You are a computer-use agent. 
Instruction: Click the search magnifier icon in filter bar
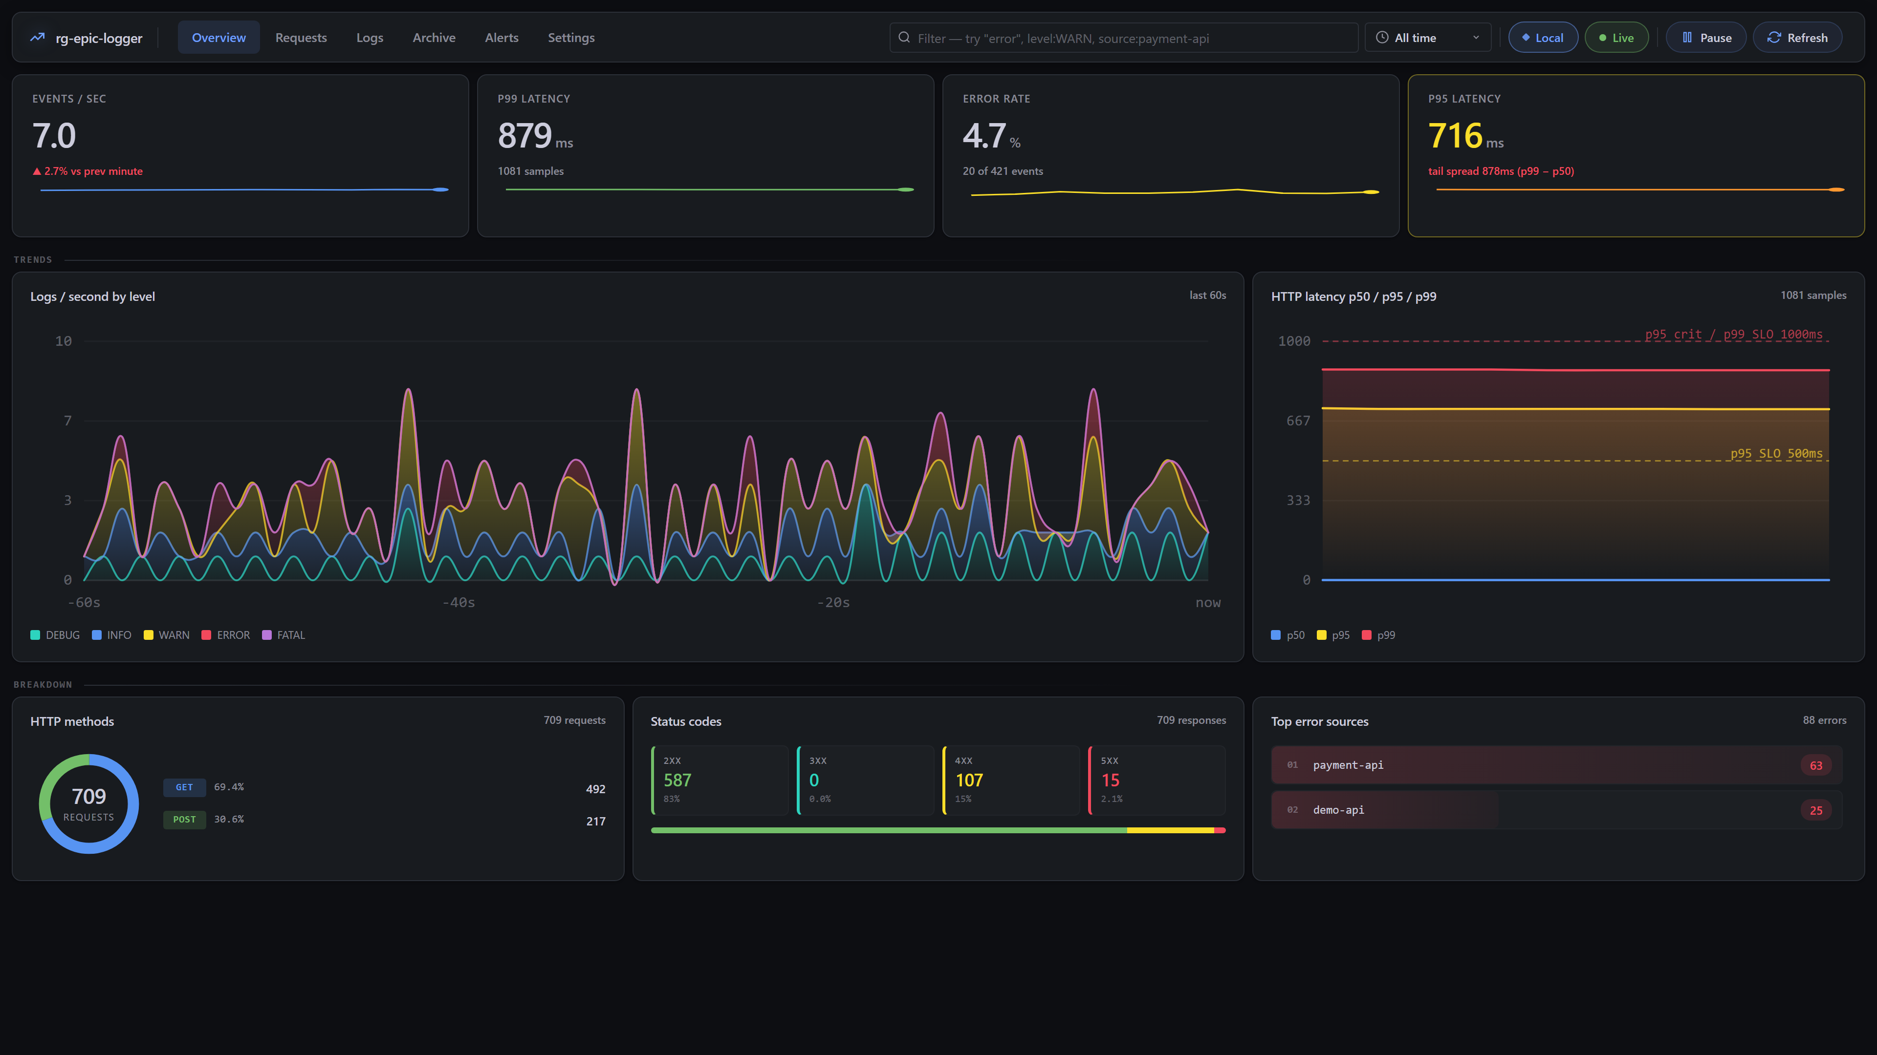[903, 37]
